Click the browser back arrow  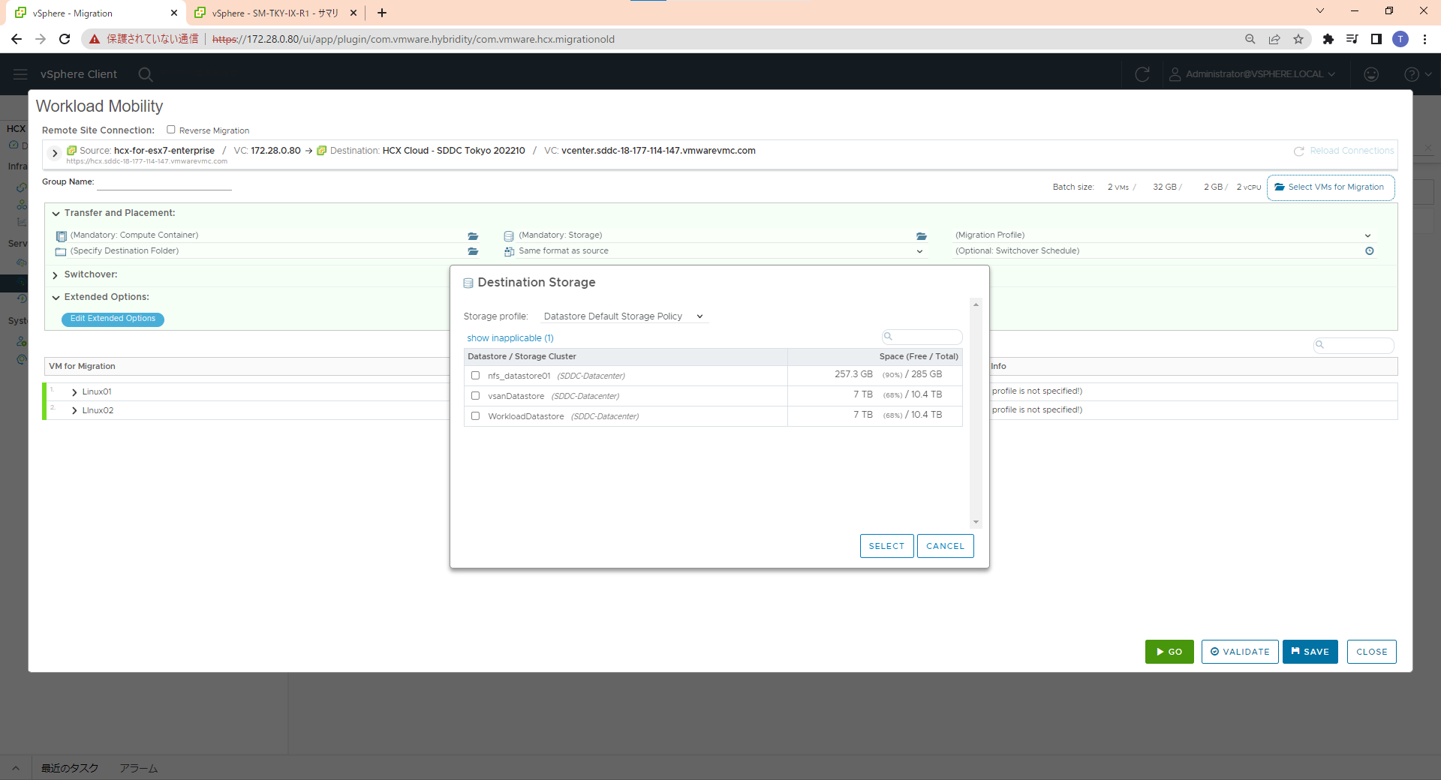(17, 39)
